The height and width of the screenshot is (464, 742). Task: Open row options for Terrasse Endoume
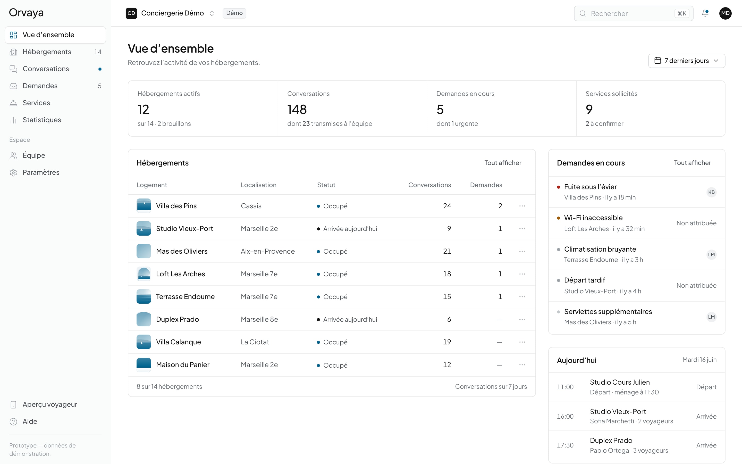click(522, 297)
